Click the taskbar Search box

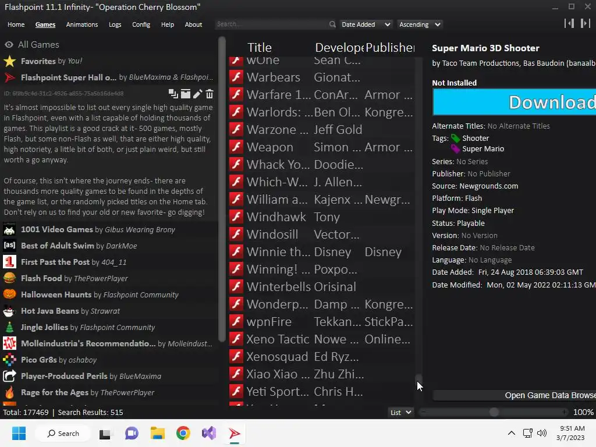(x=63, y=433)
